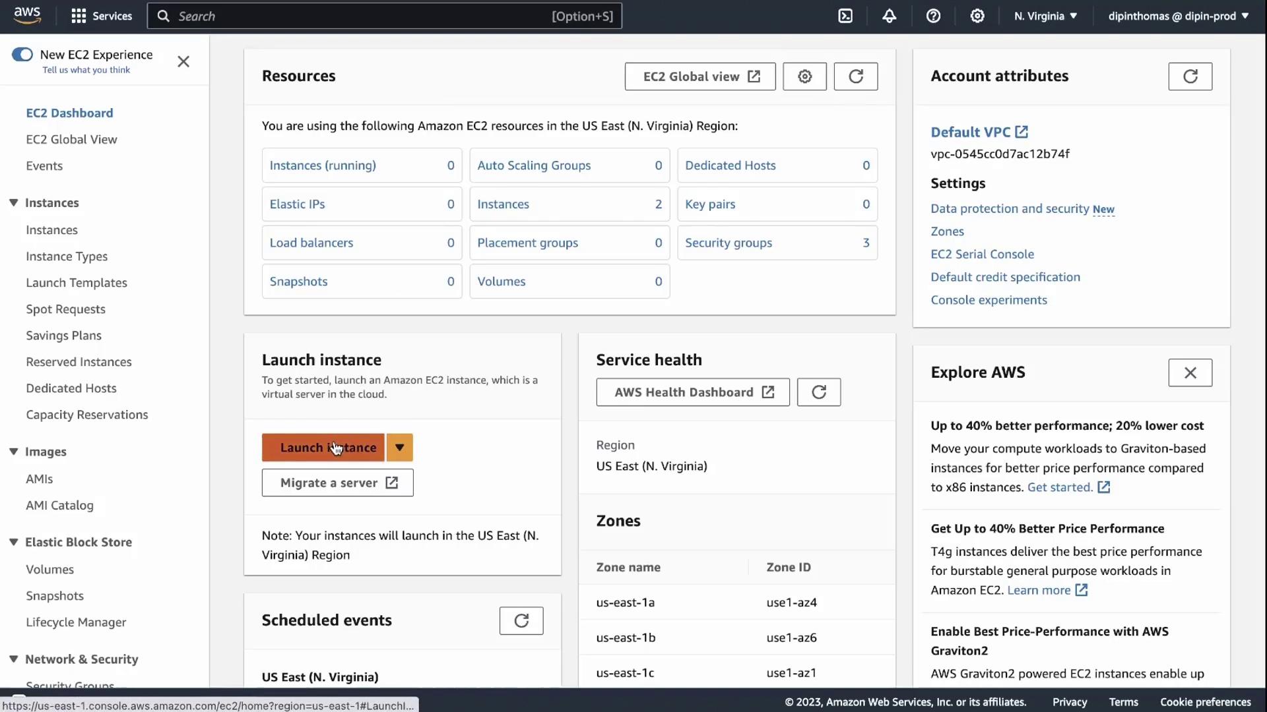The width and height of the screenshot is (1267, 712).
Task: Refresh the Service health panel
Action: point(818,392)
